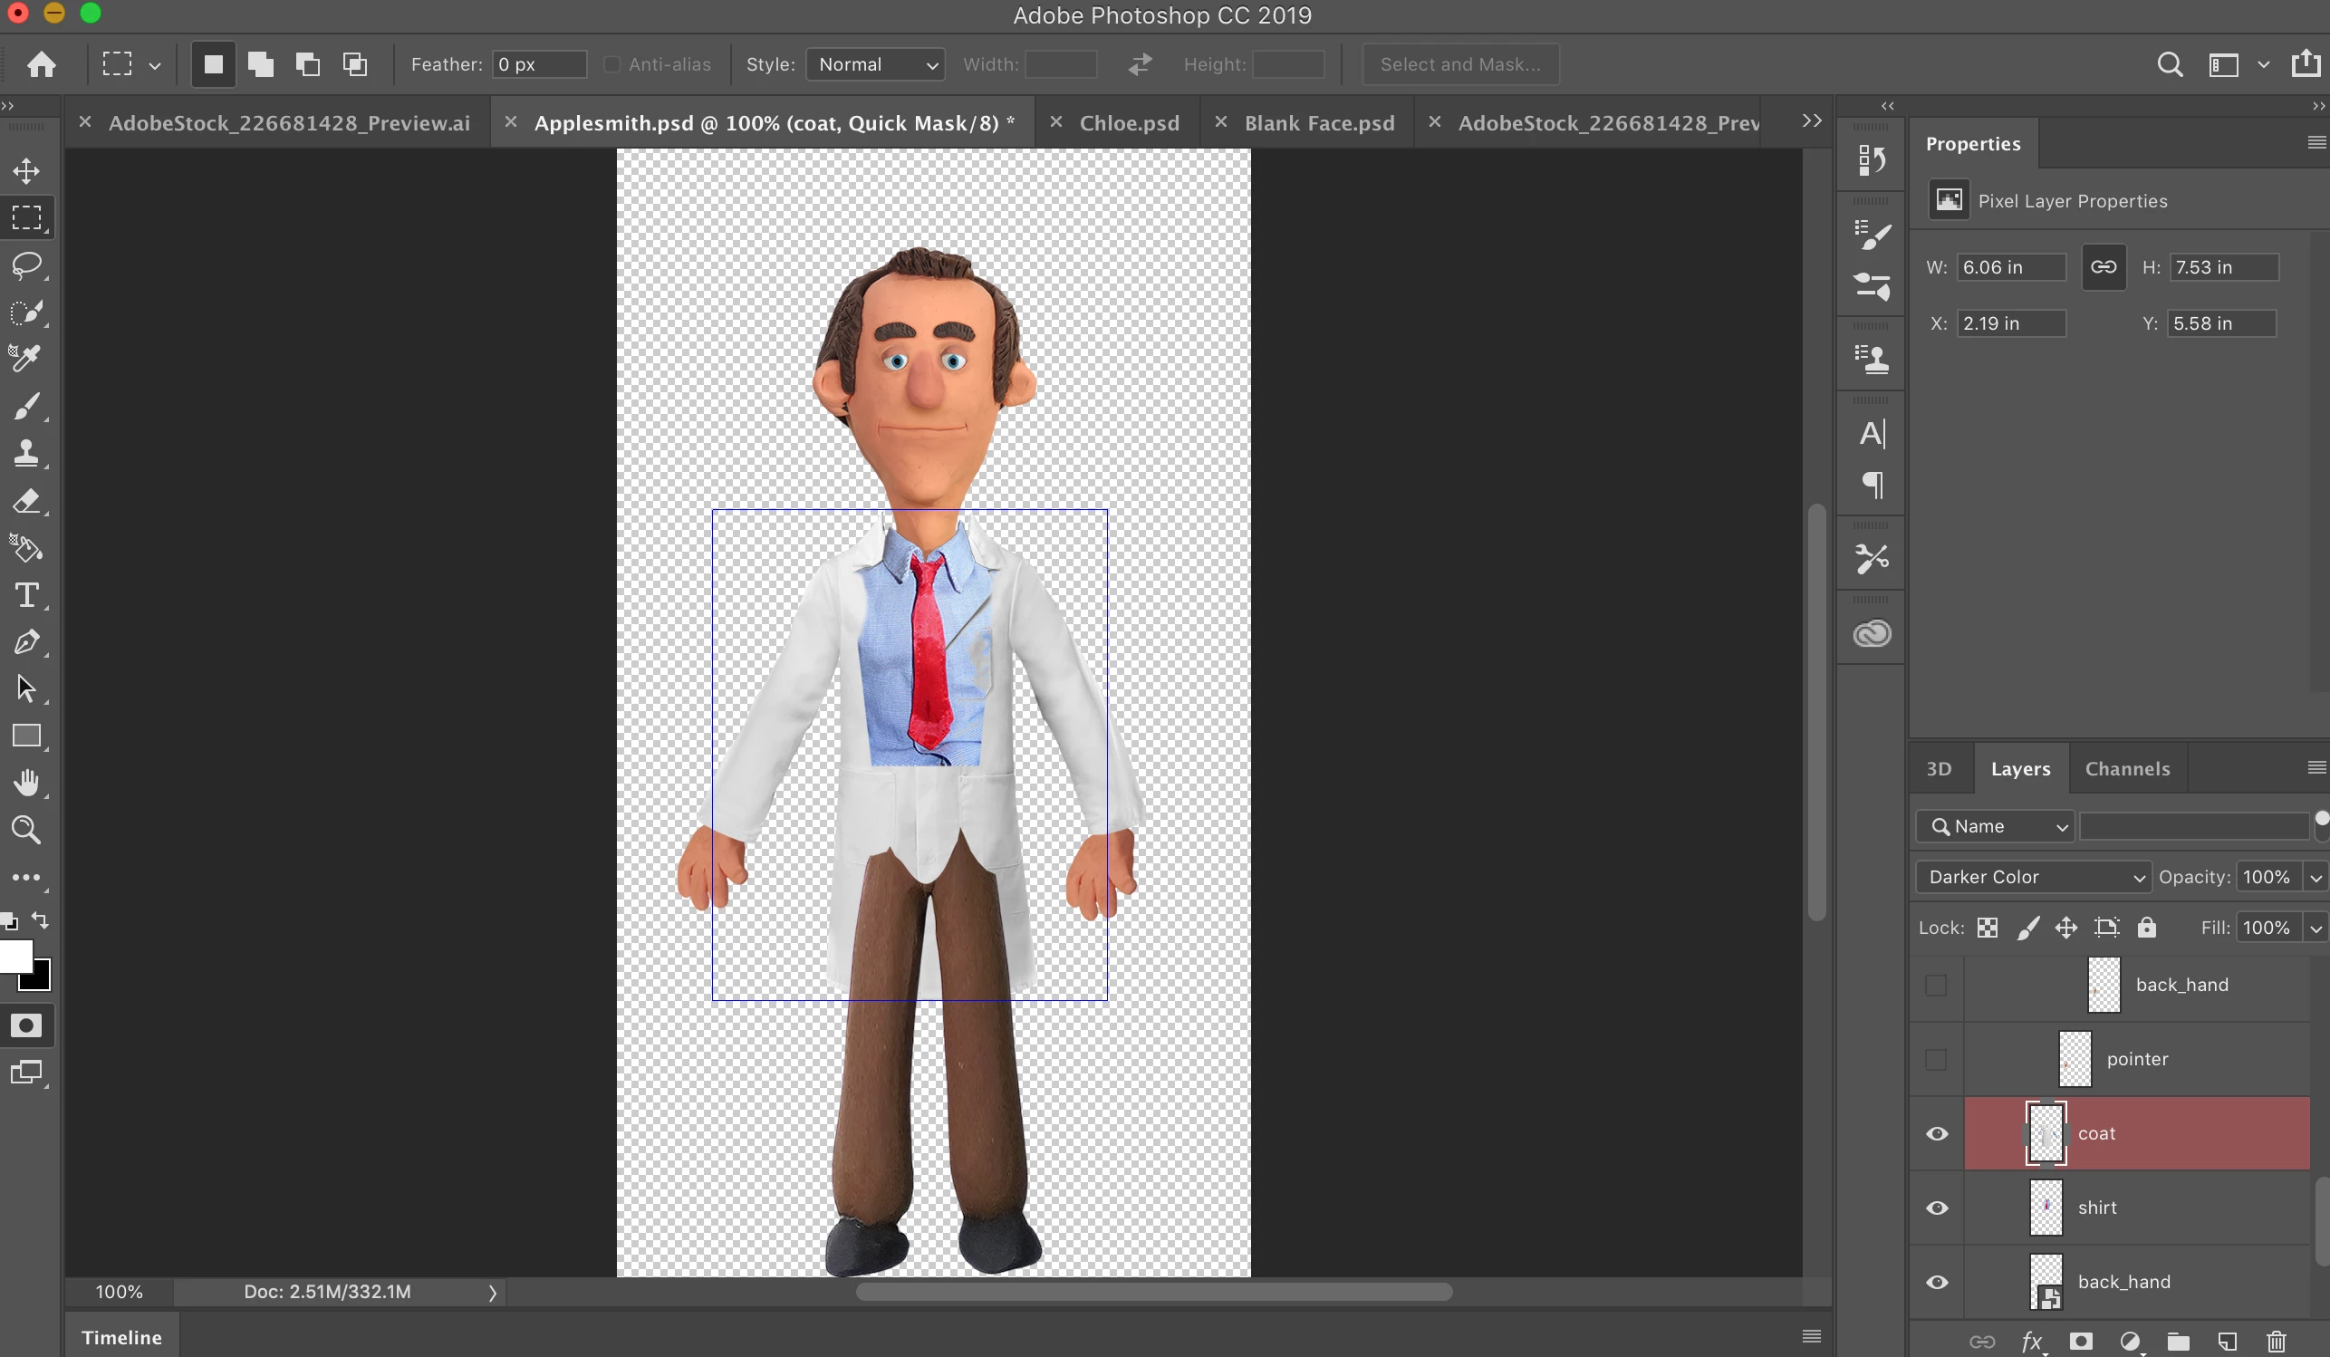2330x1357 pixels.
Task: Expand the layer Opacity dropdown arrow
Action: (x=2316, y=877)
